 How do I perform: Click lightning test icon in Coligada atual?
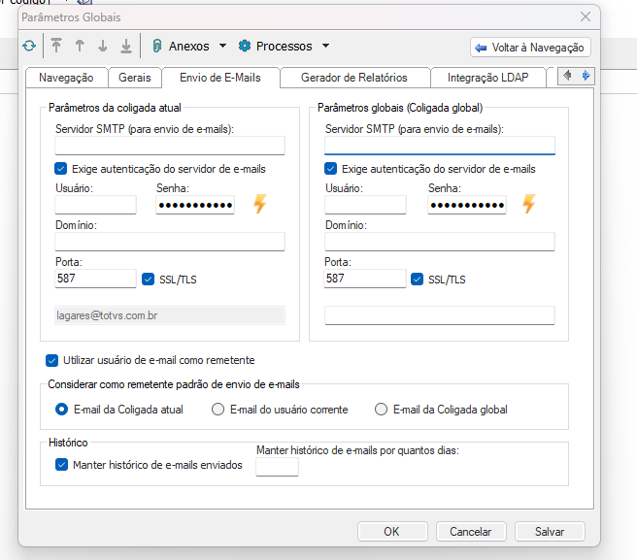coord(259,204)
